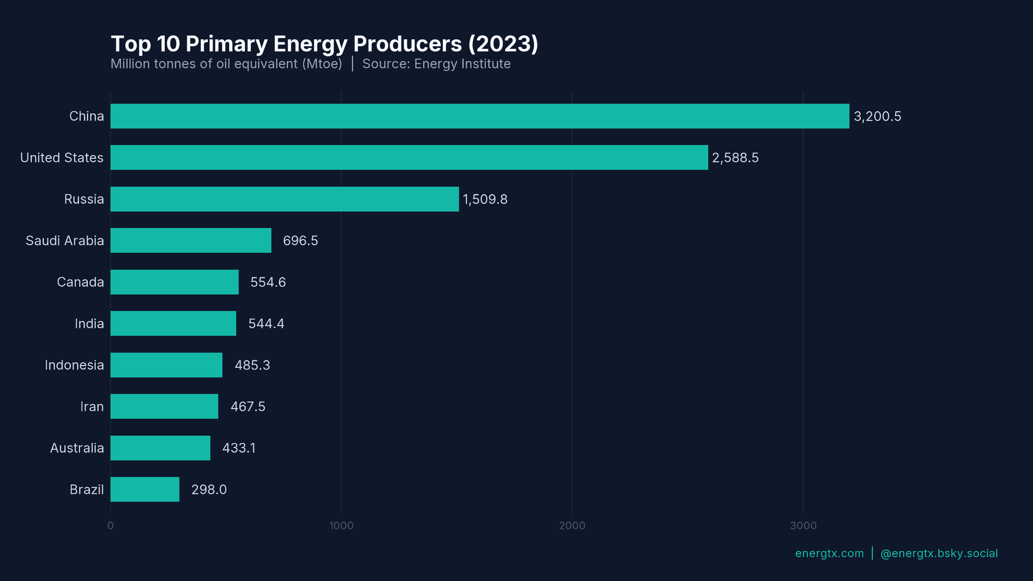Viewport: 1033px width, 581px height.
Task: Select the Russia bar
Action: pos(285,199)
